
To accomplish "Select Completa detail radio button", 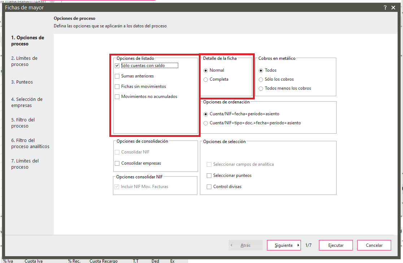I will [x=206, y=80].
